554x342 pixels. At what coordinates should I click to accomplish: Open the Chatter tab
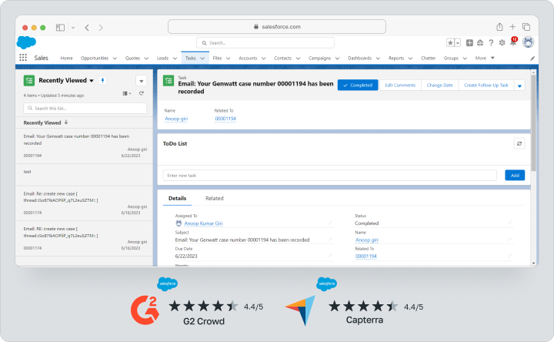point(429,58)
